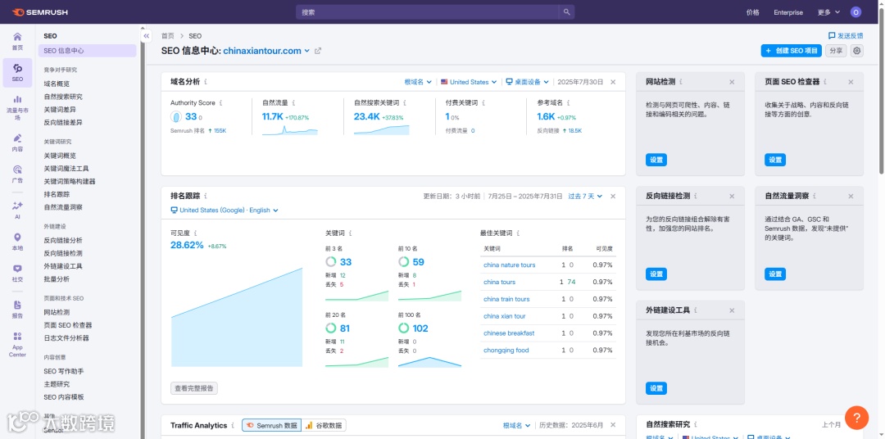885x439 pixels.
Task: Click 查看完整报告 button
Action: 193,388
